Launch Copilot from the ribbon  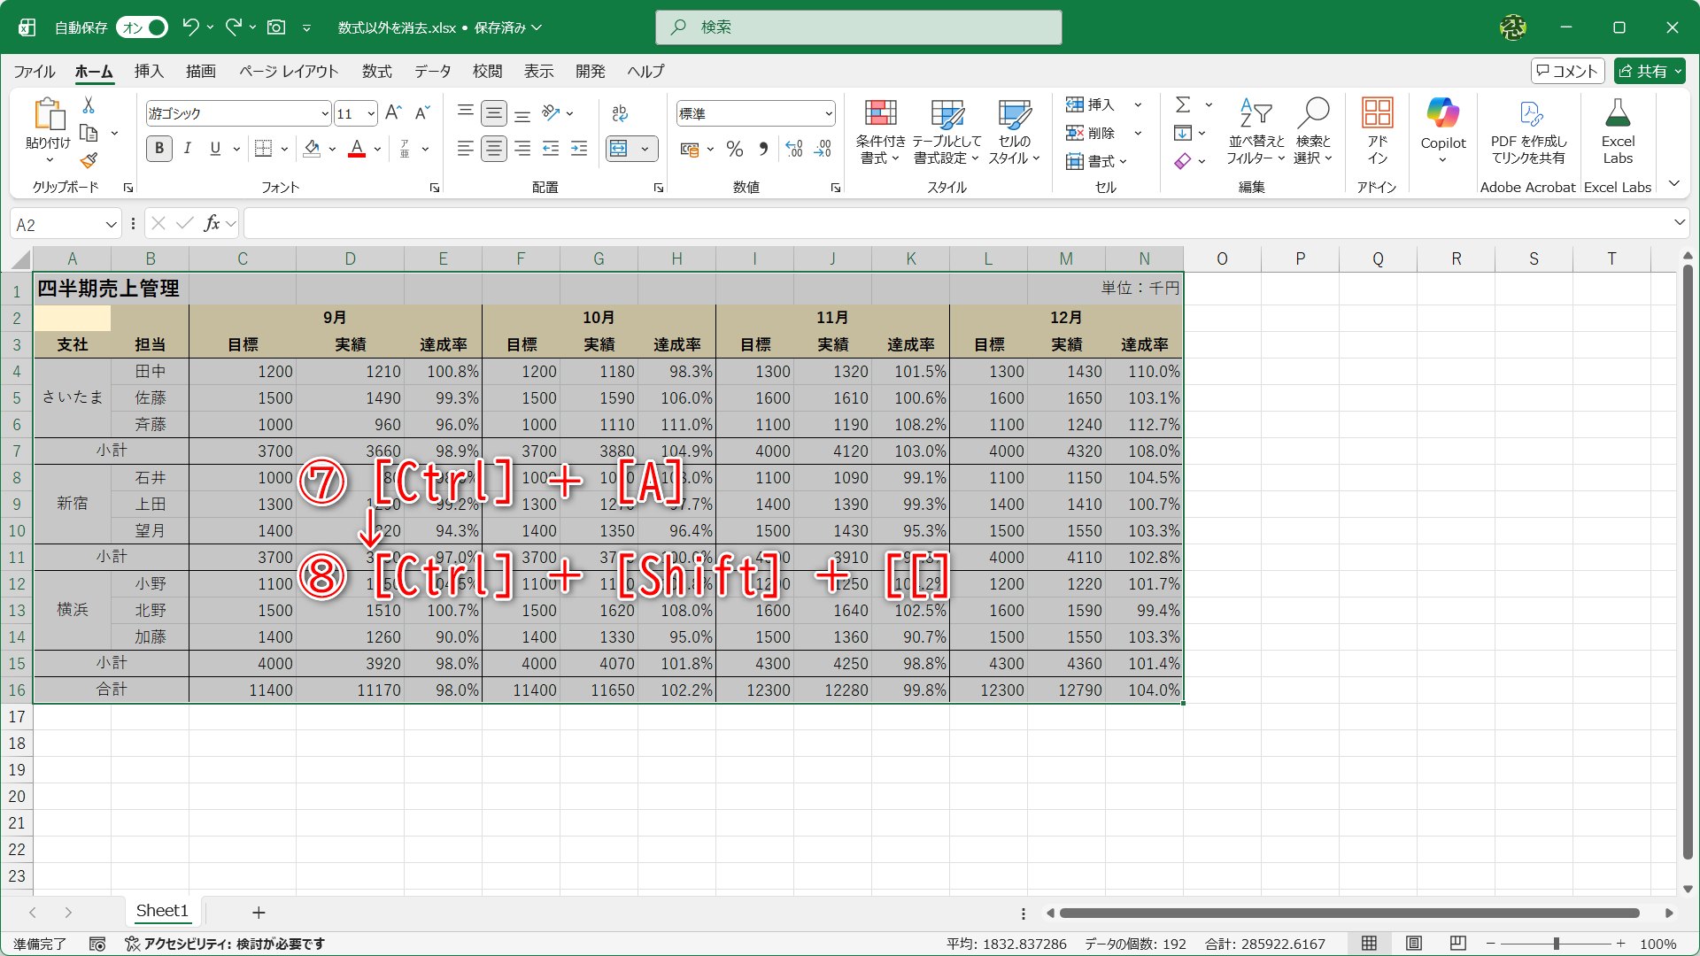coord(1442,128)
